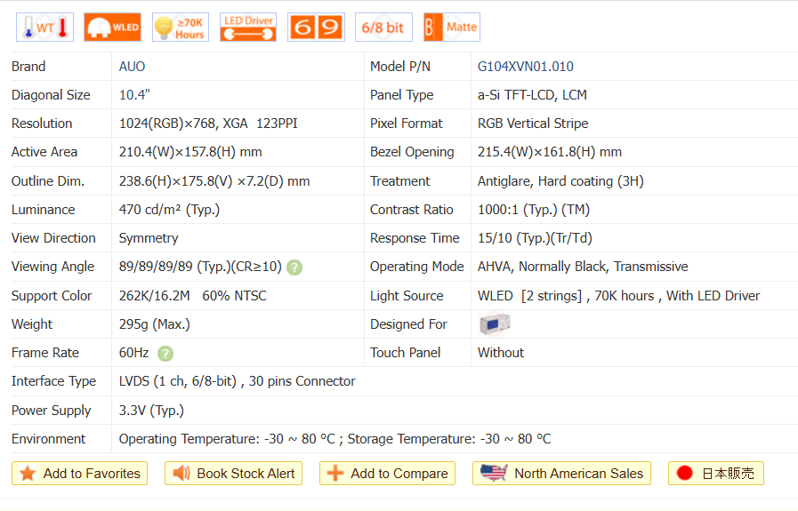798x511 pixels.
Task: Click the LVDS interface type value
Action: tap(237, 381)
